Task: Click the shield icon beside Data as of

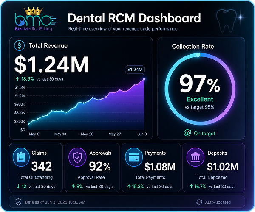Action: coord(18,202)
